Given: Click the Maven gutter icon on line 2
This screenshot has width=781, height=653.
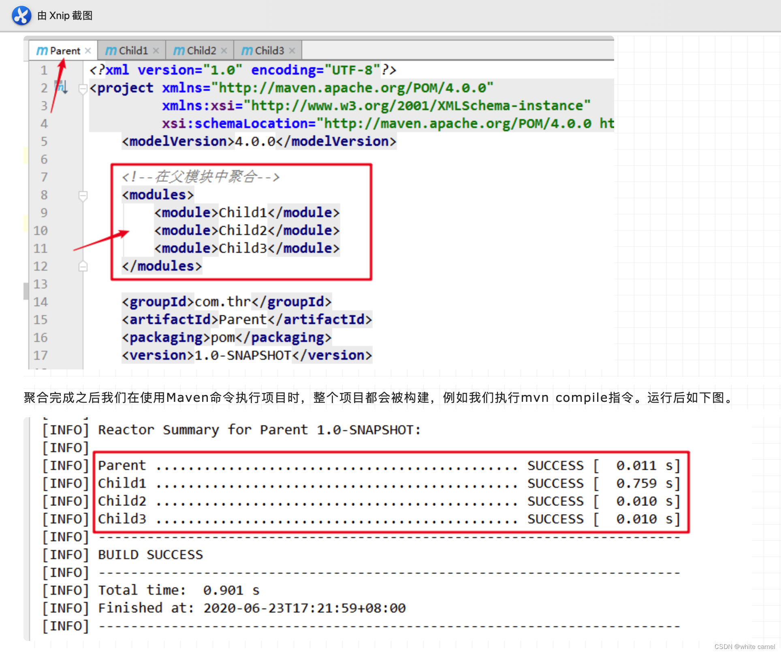Looking at the screenshot, I should 61,87.
